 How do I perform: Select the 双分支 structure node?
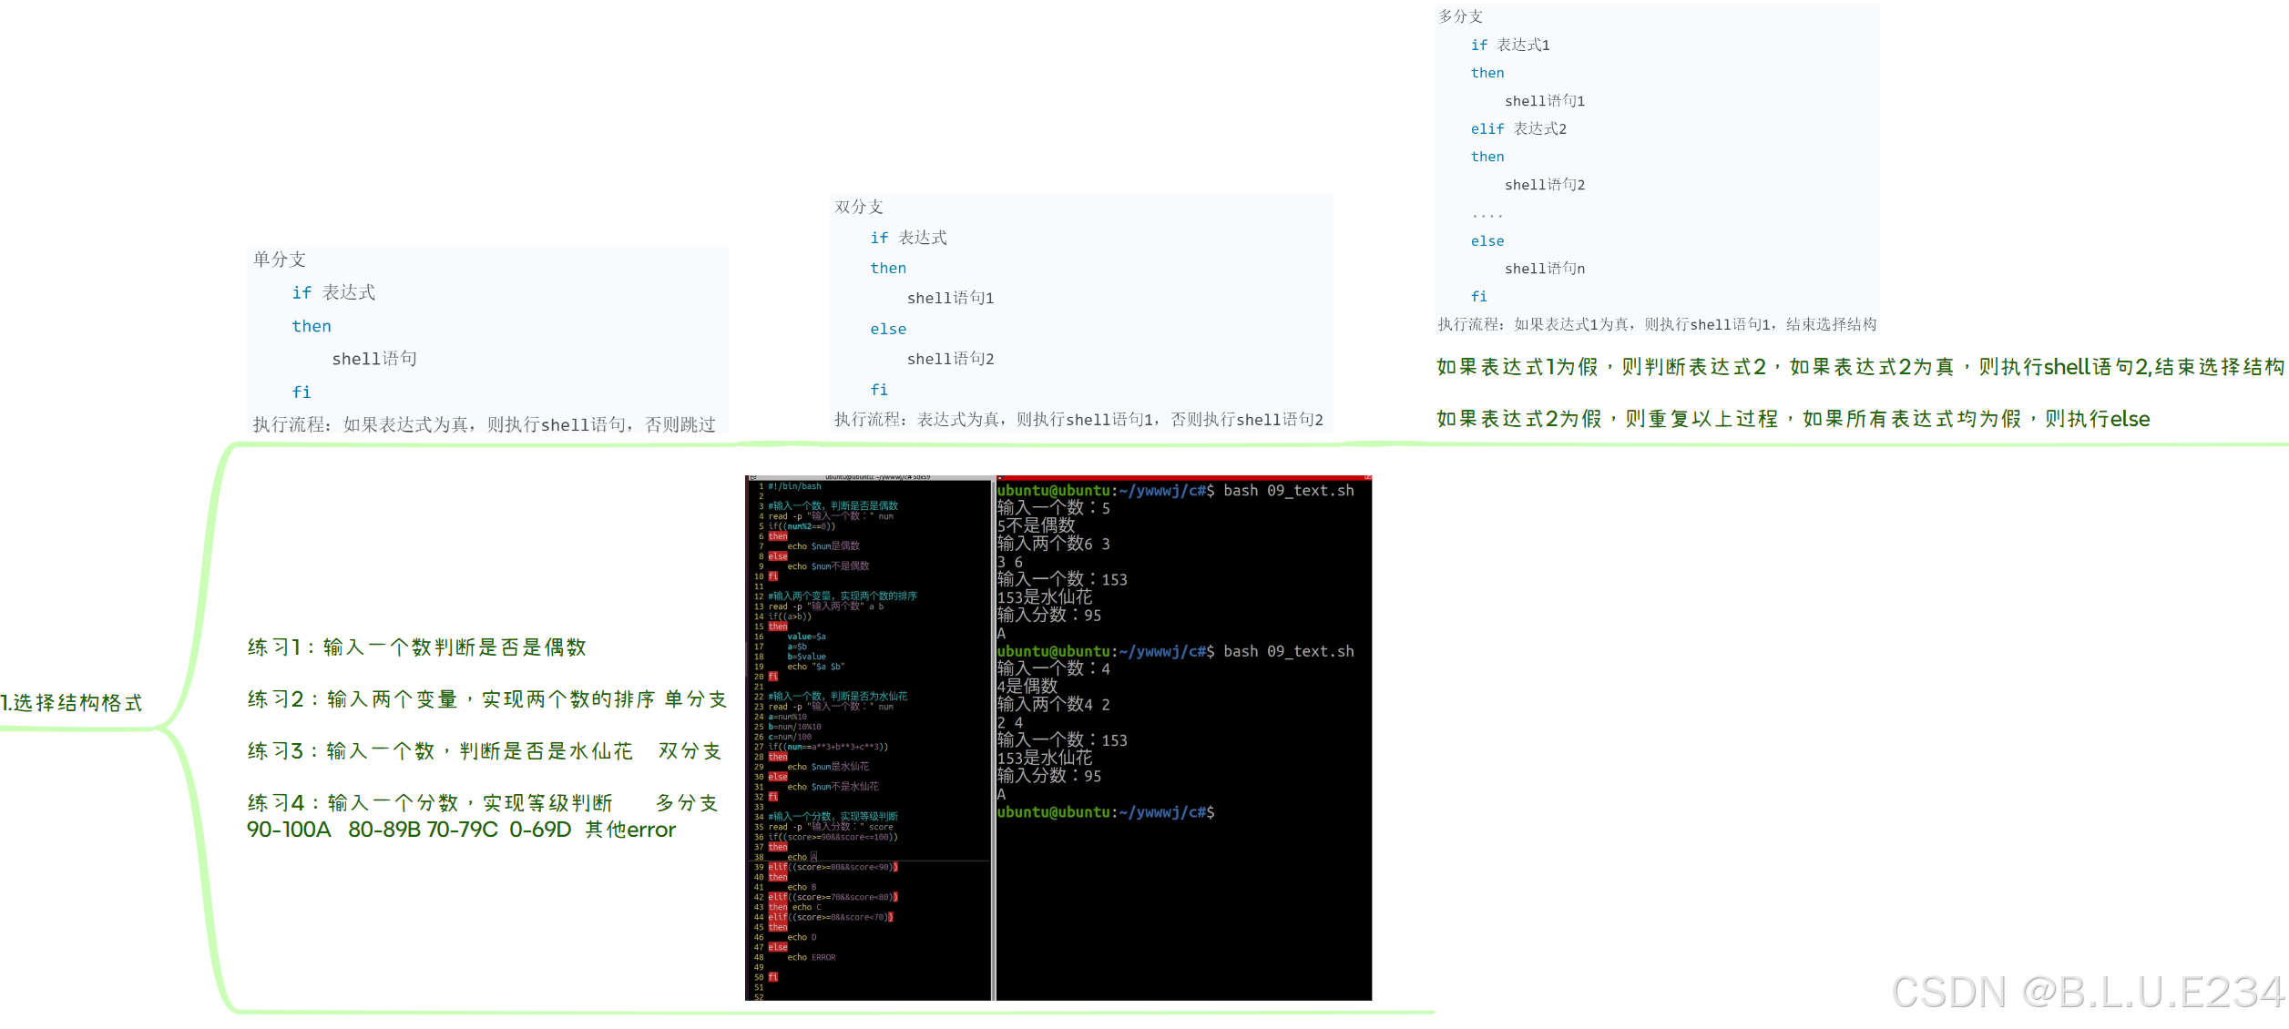[x=857, y=207]
